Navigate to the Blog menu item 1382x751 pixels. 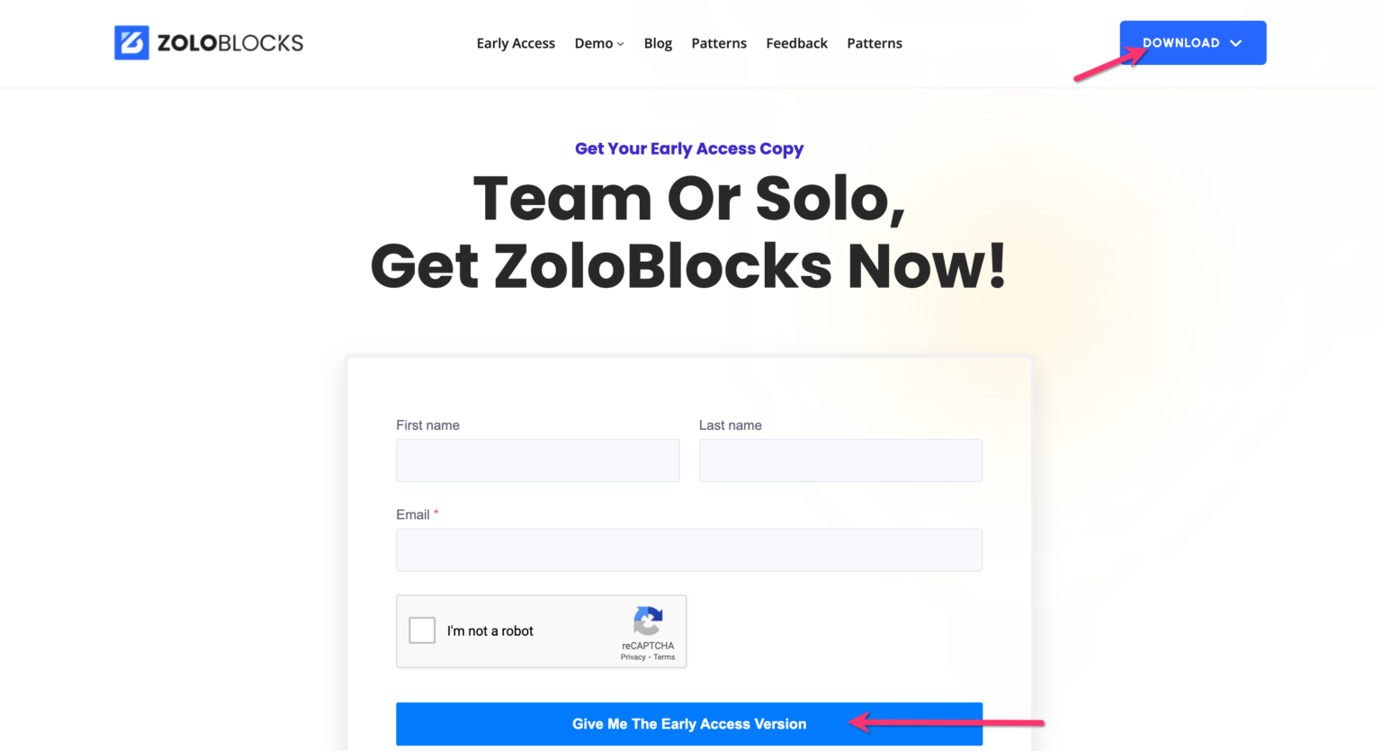(658, 42)
